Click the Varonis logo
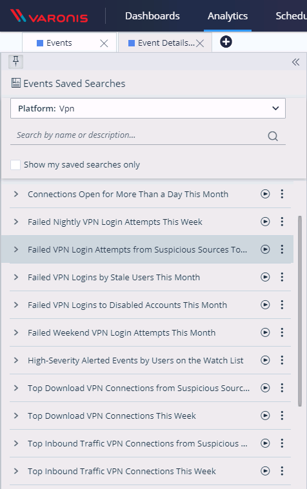307x489 pixels. tap(49, 16)
